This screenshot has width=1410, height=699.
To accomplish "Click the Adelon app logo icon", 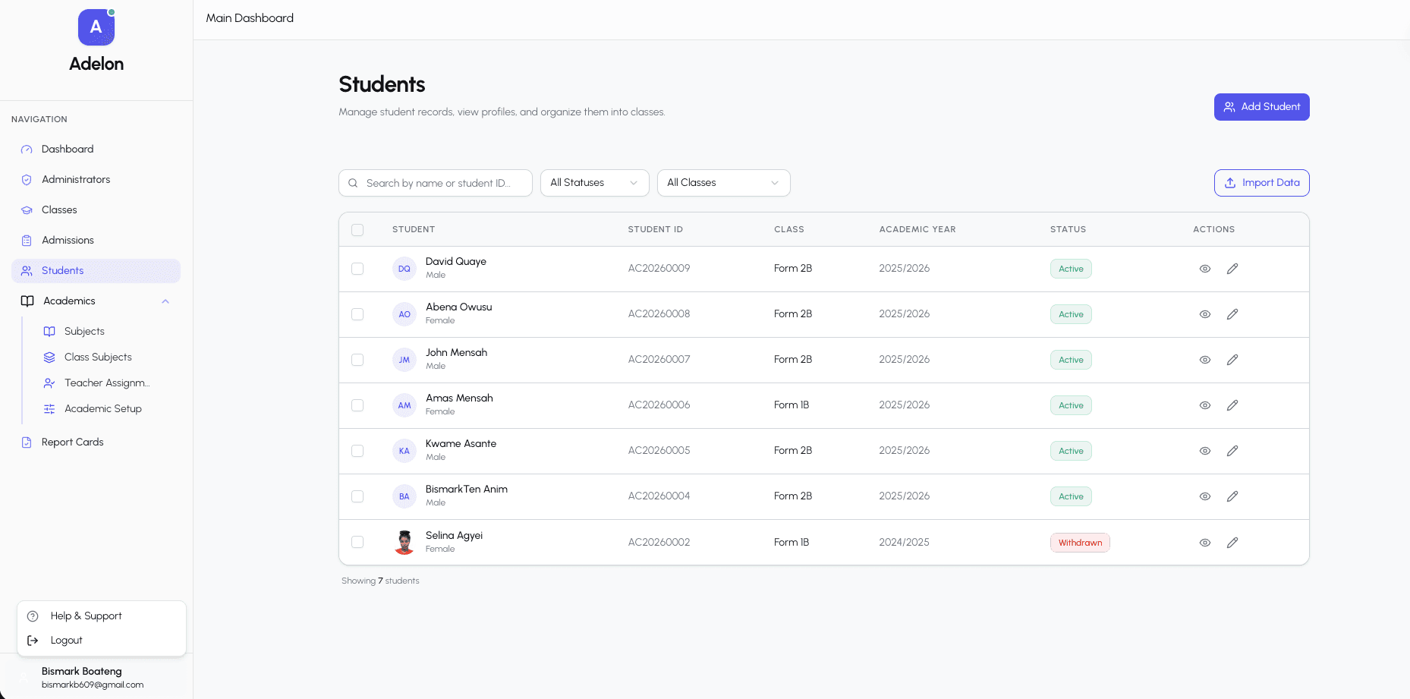I will tap(96, 27).
